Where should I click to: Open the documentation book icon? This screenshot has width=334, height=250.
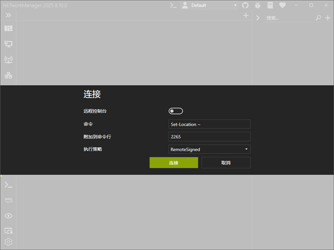click(271, 5)
